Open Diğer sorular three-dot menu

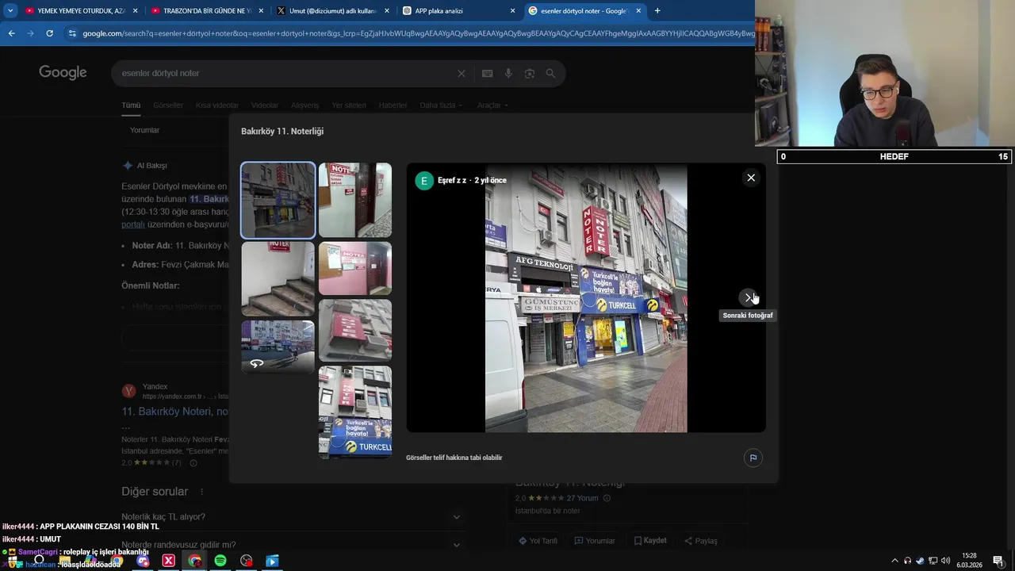pos(201,492)
